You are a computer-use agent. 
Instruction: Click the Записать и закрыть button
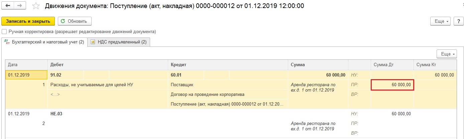(28, 21)
